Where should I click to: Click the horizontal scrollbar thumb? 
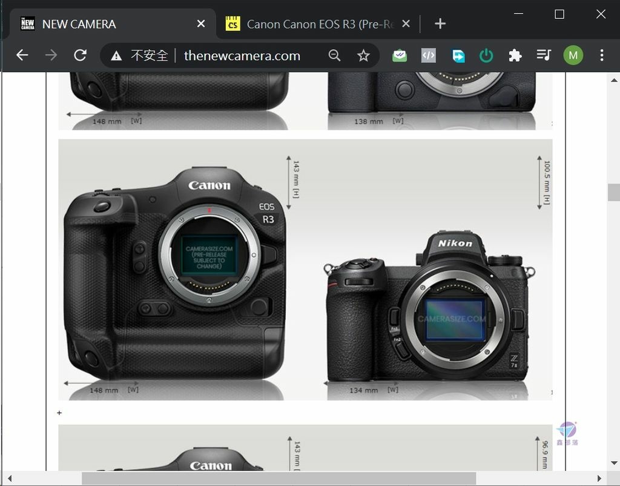pyautogui.click(x=279, y=478)
